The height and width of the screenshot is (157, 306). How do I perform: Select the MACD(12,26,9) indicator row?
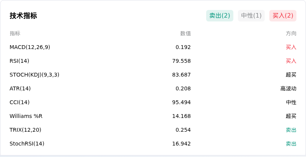pos(153,47)
